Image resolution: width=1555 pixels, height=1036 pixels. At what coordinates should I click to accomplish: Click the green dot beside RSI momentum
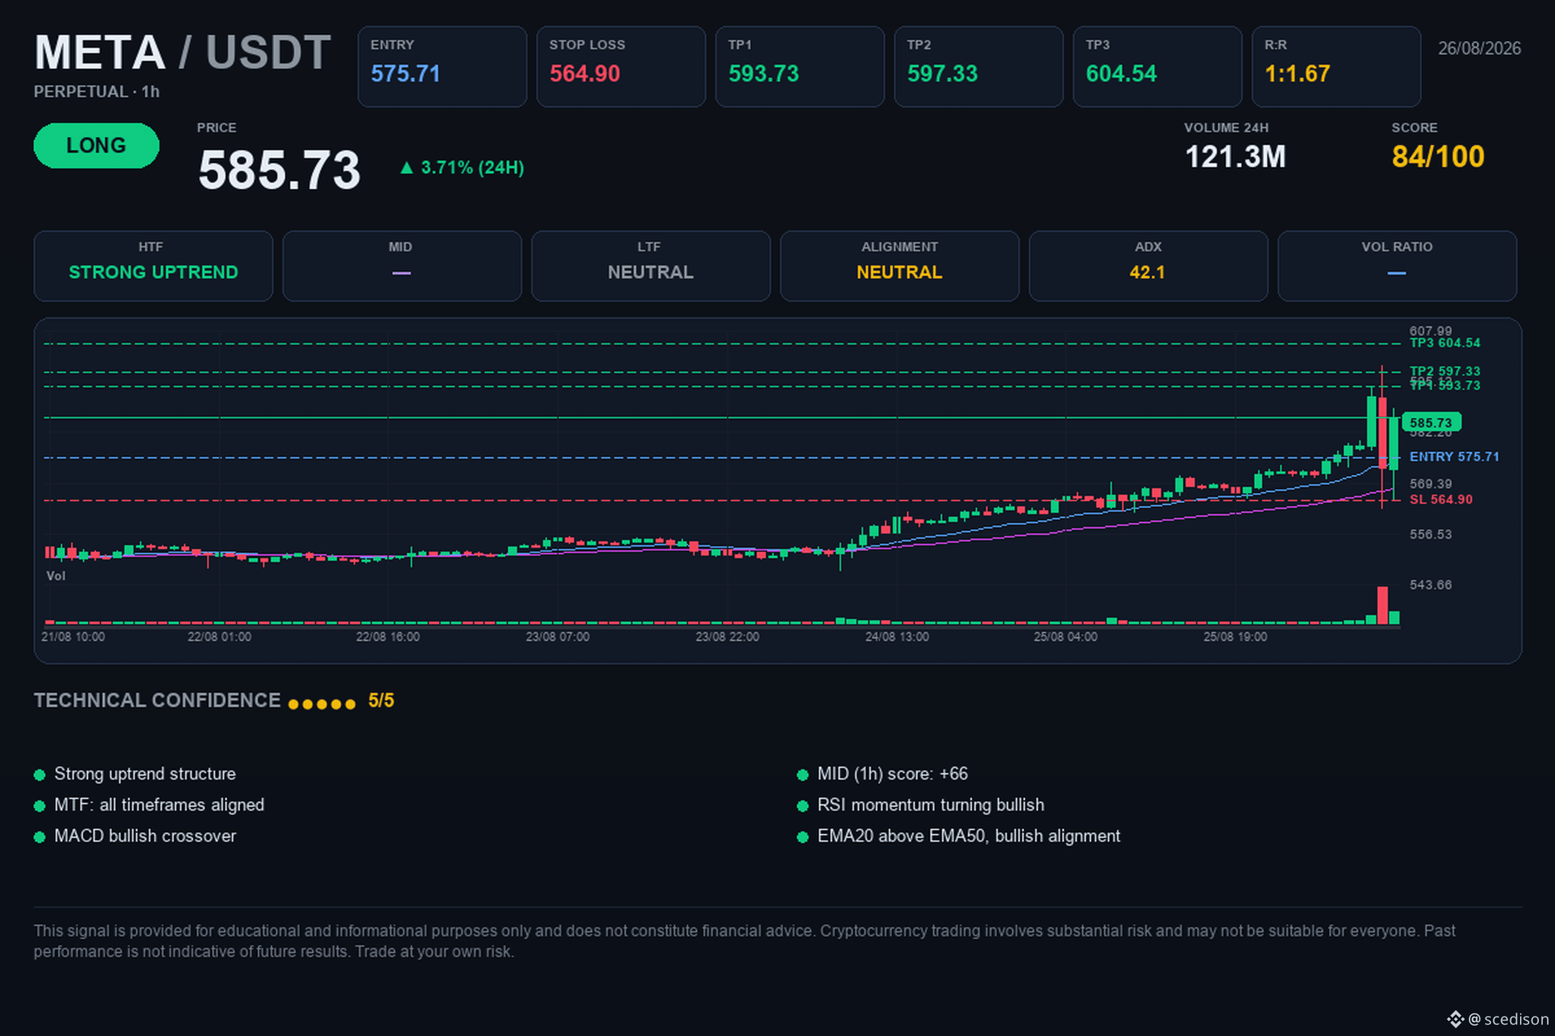pyautogui.click(x=803, y=806)
